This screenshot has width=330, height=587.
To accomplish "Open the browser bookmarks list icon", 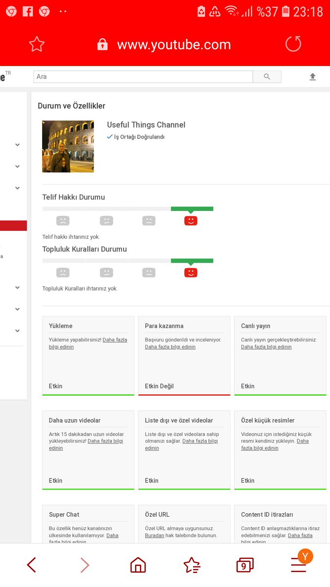I will [x=192, y=565].
